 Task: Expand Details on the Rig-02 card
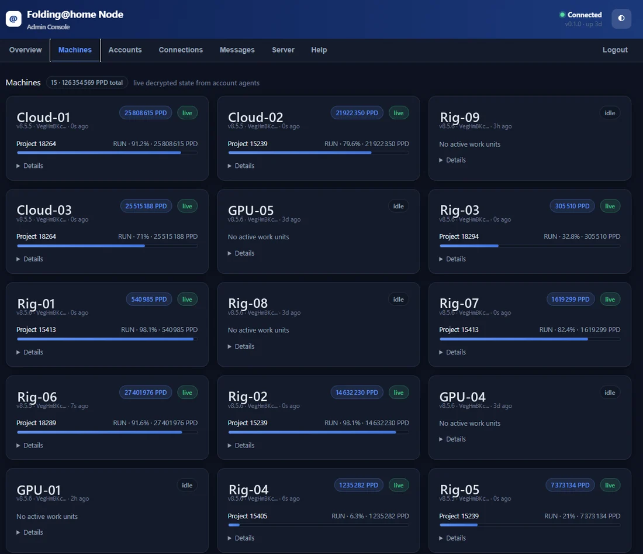tap(241, 445)
